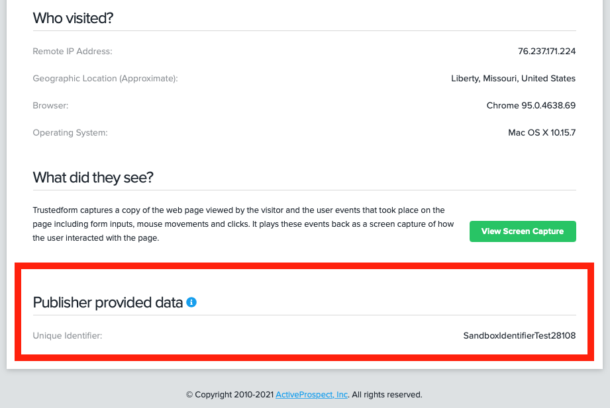The width and height of the screenshot is (610, 408).
Task: Click the Trustedform description paragraph
Action: pos(243,224)
